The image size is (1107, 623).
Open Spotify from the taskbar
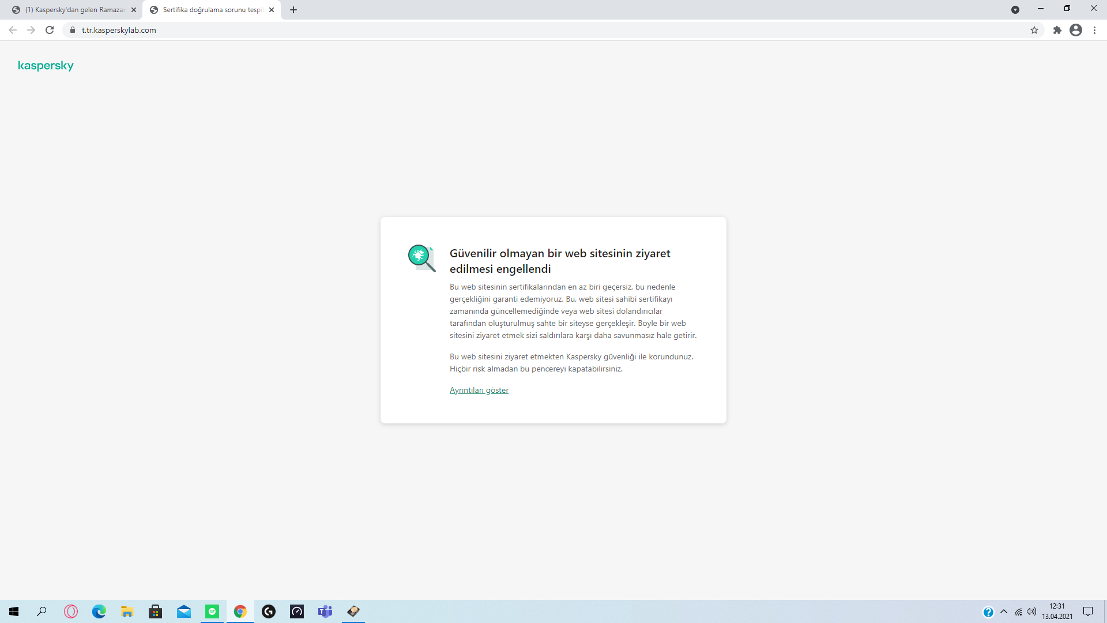[212, 611]
